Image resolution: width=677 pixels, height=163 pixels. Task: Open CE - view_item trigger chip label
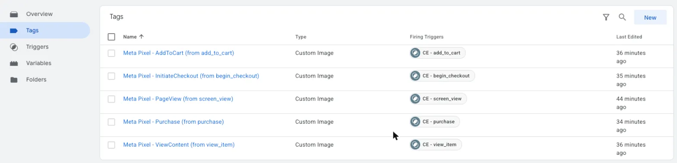(x=440, y=144)
